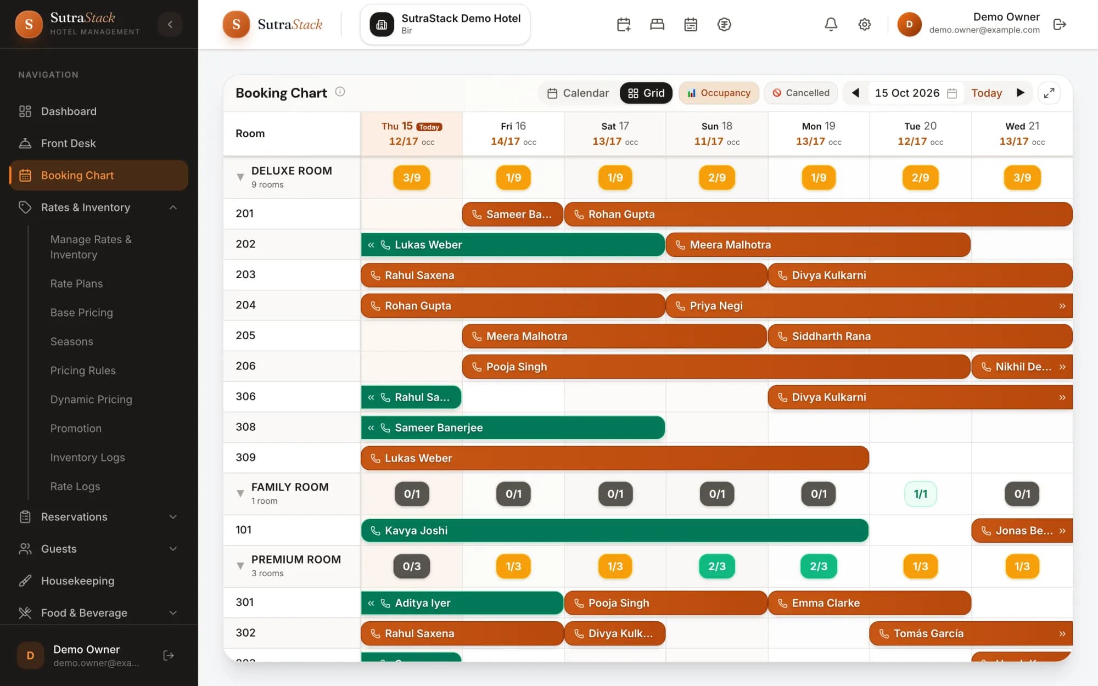Open the notifications bell
Image resolution: width=1098 pixels, height=686 pixels.
click(x=831, y=24)
